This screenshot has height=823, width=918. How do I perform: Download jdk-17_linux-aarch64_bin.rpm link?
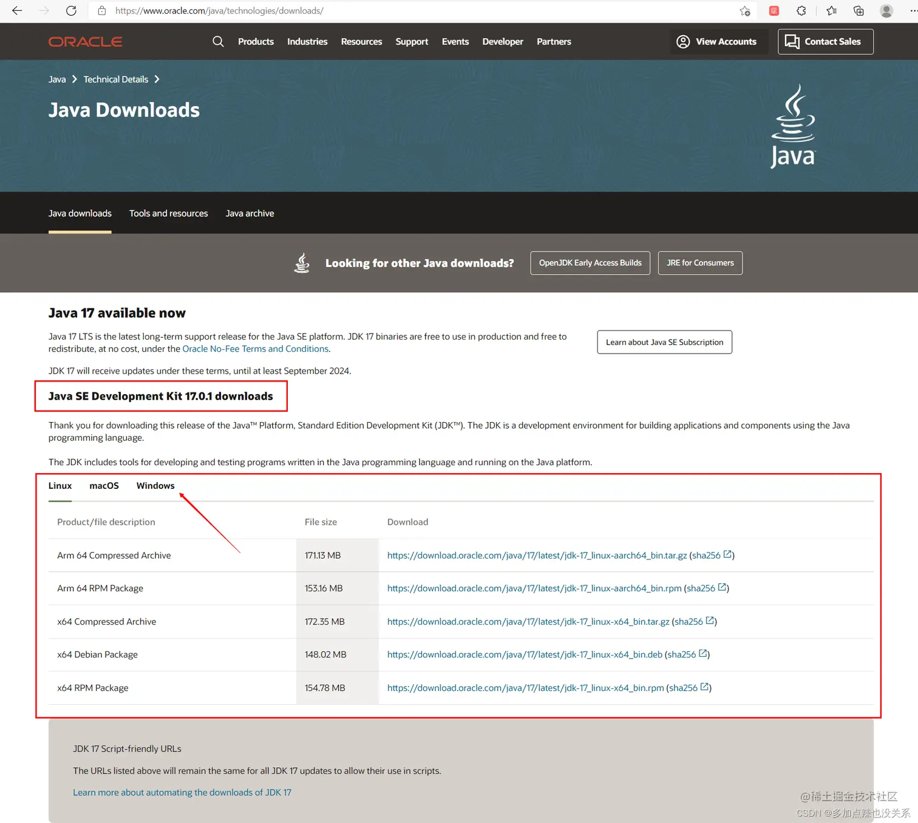click(534, 588)
